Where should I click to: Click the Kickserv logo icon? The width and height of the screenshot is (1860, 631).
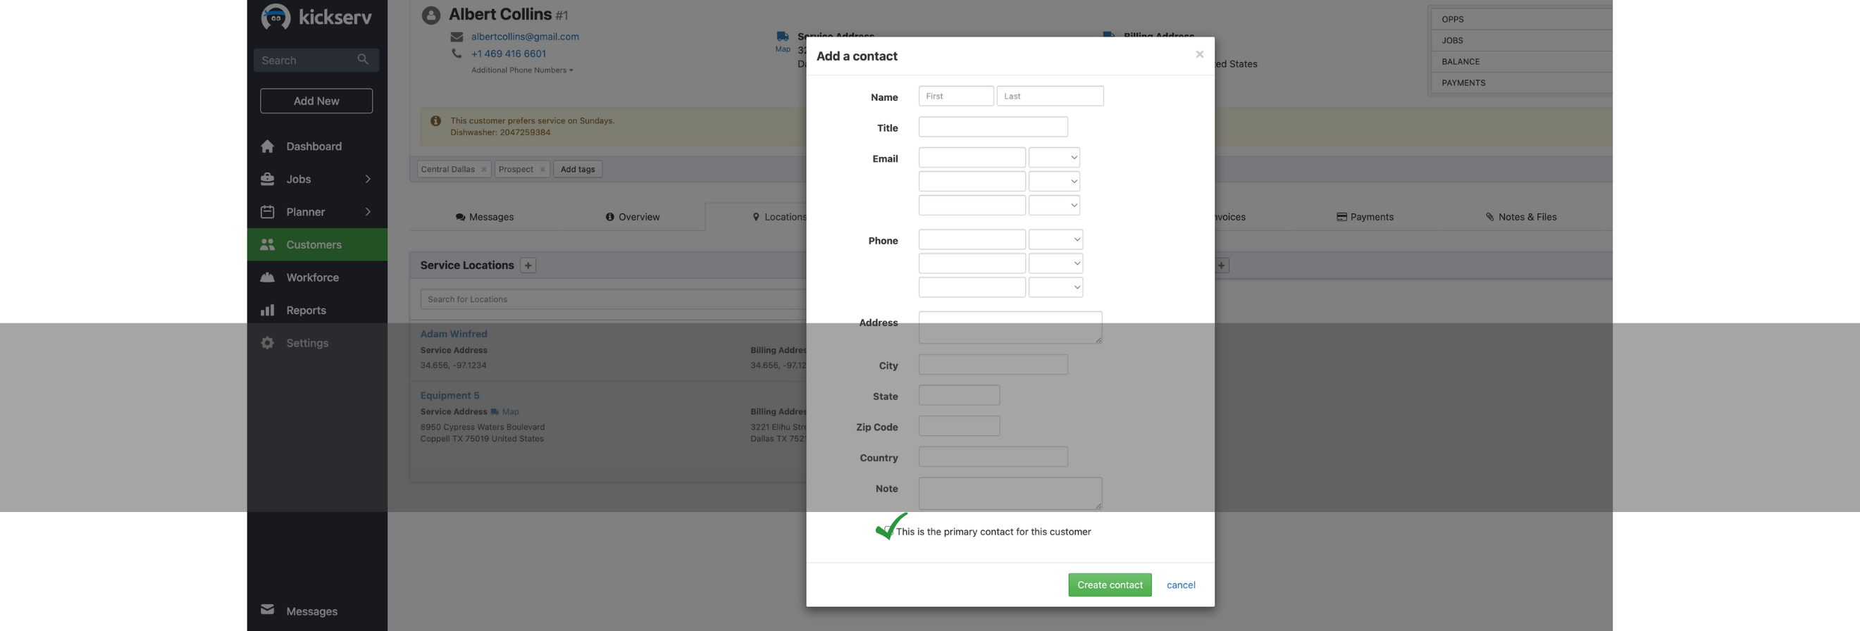[275, 17]
